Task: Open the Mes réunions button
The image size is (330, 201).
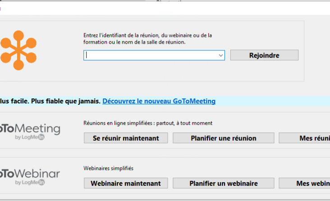Action: click(x=304, y=138)
